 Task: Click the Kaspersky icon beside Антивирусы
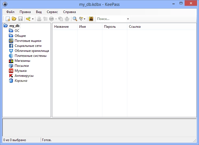pyautogui.click(x=11, y=76)
